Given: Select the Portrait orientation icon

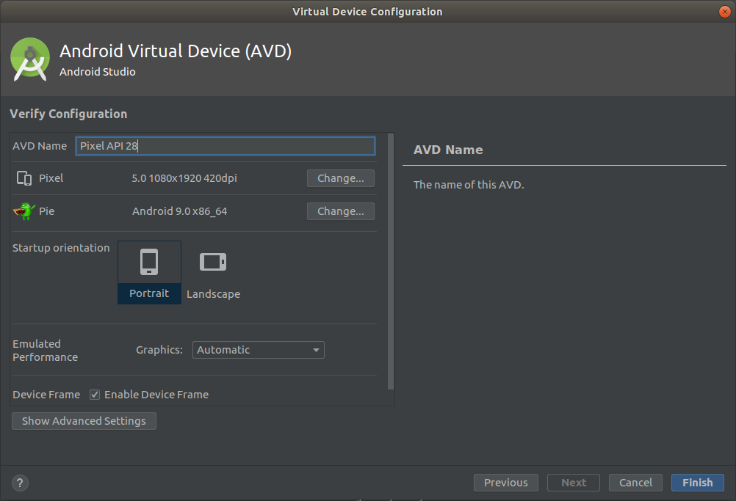Looking at the screenshot, I should click(x=149, y=261).
